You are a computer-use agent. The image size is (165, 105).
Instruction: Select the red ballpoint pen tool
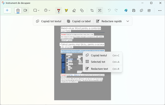(59, 10)
